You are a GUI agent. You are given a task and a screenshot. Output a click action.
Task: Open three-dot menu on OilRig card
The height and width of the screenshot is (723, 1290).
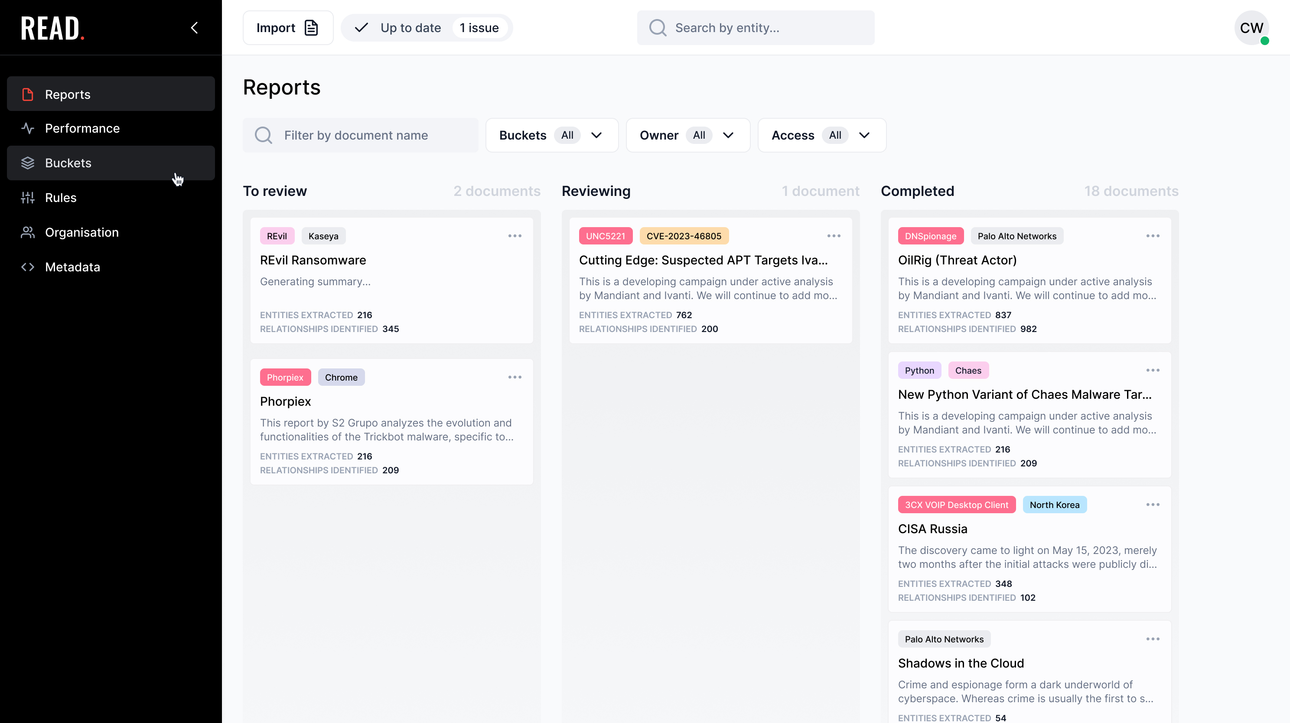pyautogui.click(x=1152, y=236)
